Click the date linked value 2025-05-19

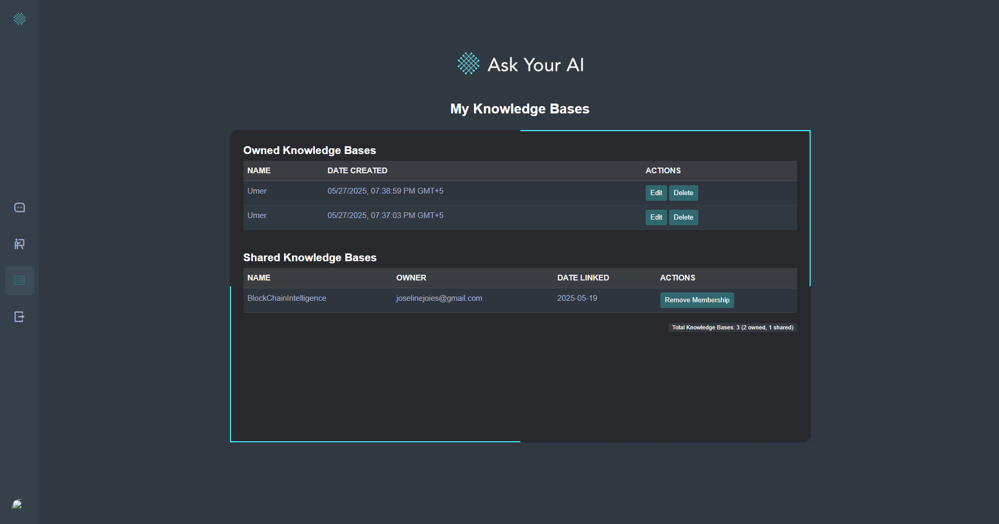click(577, 298)
